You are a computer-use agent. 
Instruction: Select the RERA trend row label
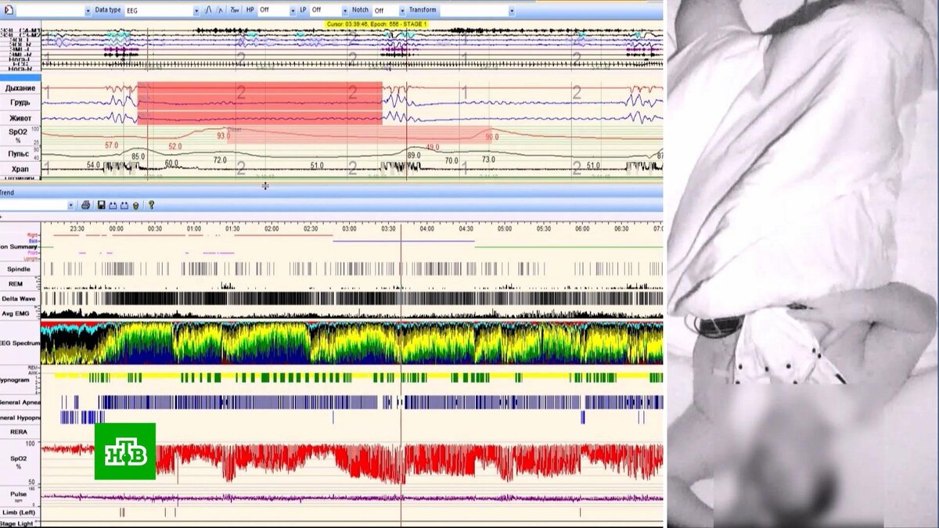pyautogui.click(x=19, y=430)
